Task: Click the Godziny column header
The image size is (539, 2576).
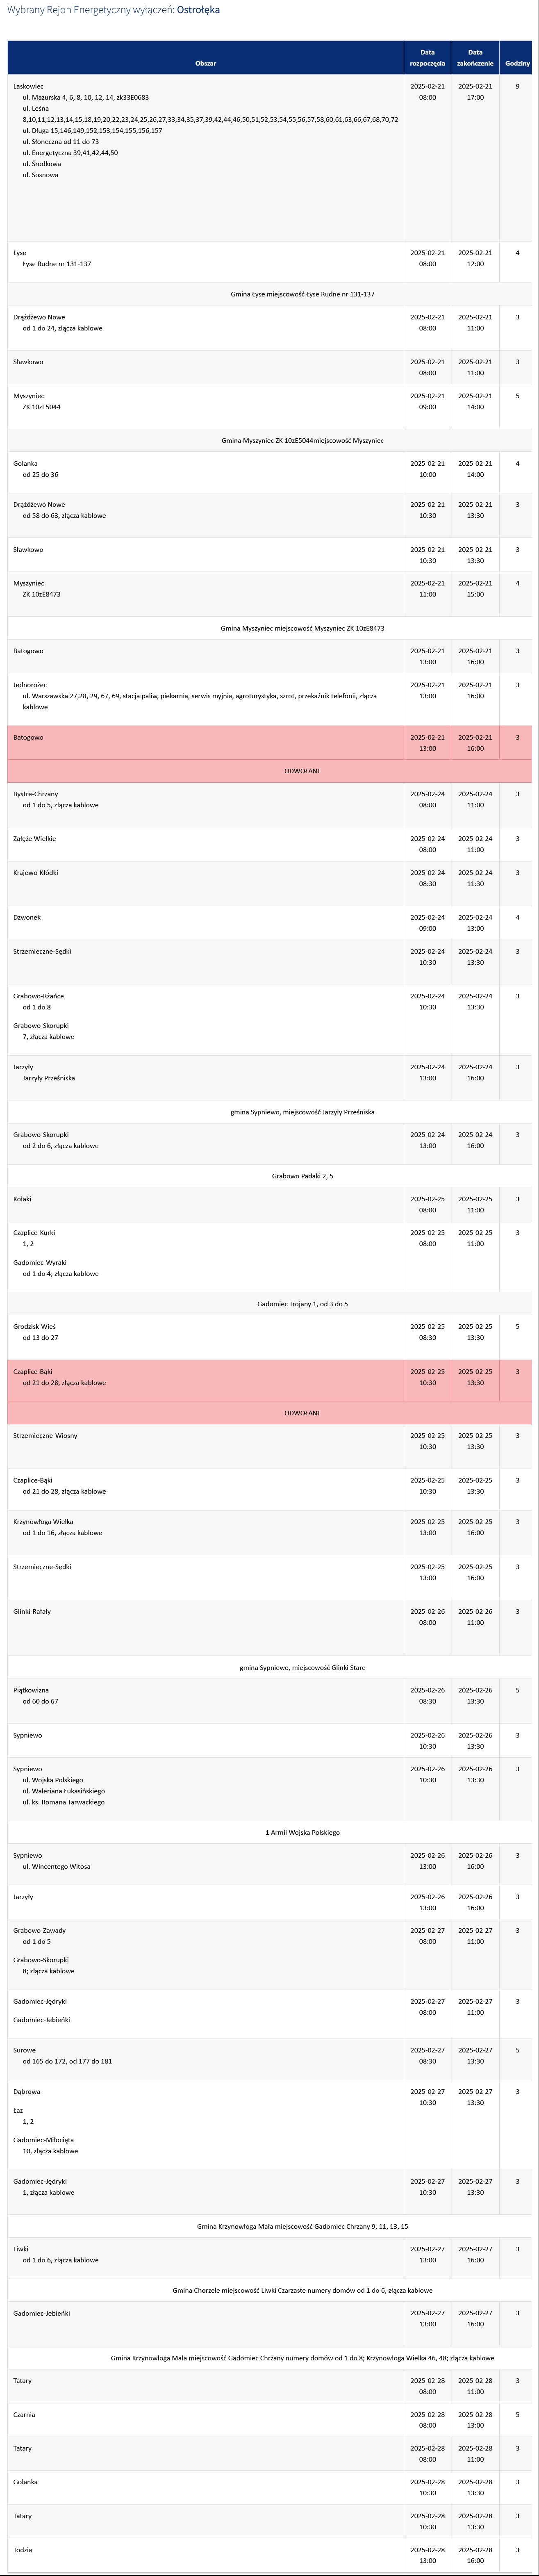Action: coord(517,63)
